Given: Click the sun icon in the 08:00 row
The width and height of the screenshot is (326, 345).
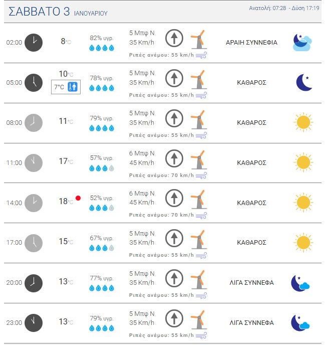Looking at the screenshot, I should (x=303, y=122).
